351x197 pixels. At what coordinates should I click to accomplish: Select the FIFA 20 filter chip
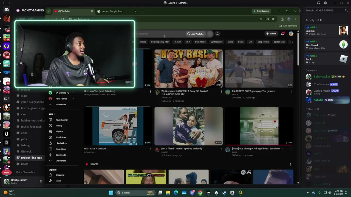click(177, 42)
